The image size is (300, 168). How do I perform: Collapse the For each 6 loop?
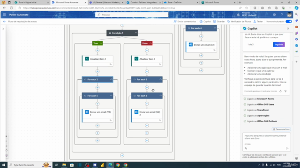coord(160,96)
